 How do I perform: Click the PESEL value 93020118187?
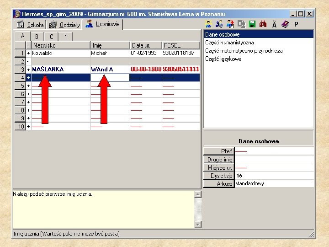point(181,53)
